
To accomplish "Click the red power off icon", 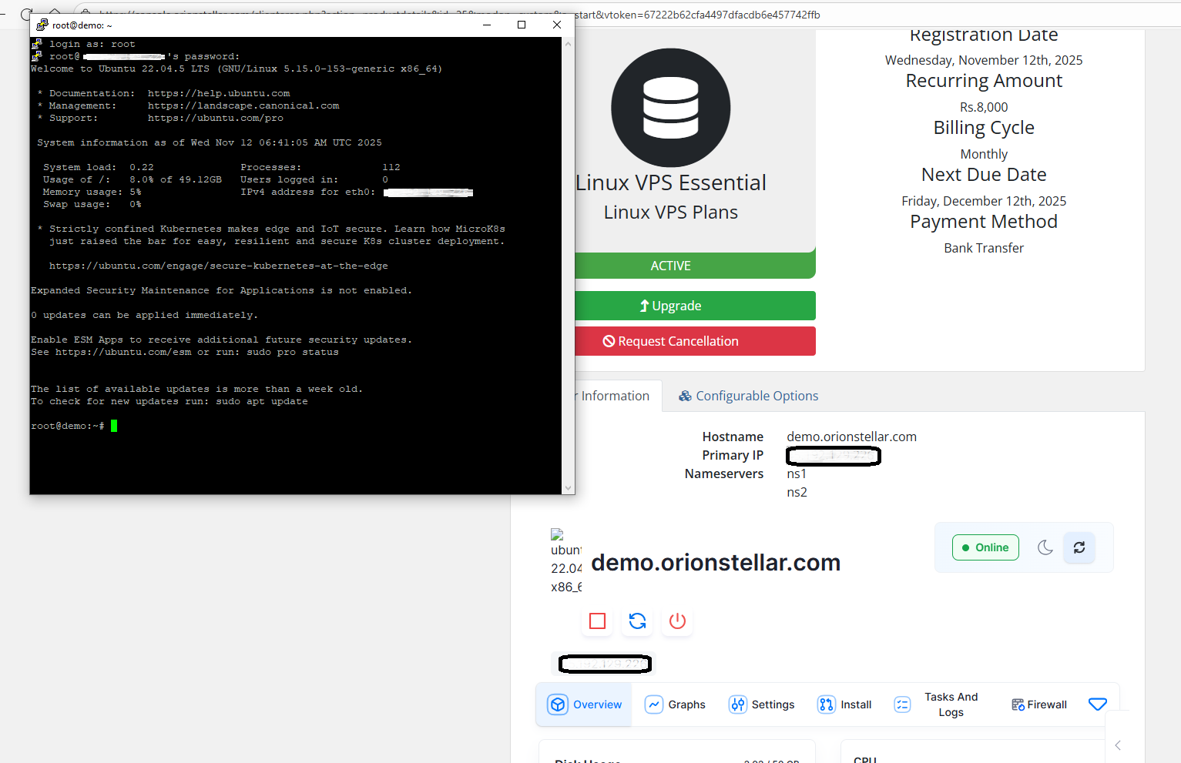I will (677, 621).
